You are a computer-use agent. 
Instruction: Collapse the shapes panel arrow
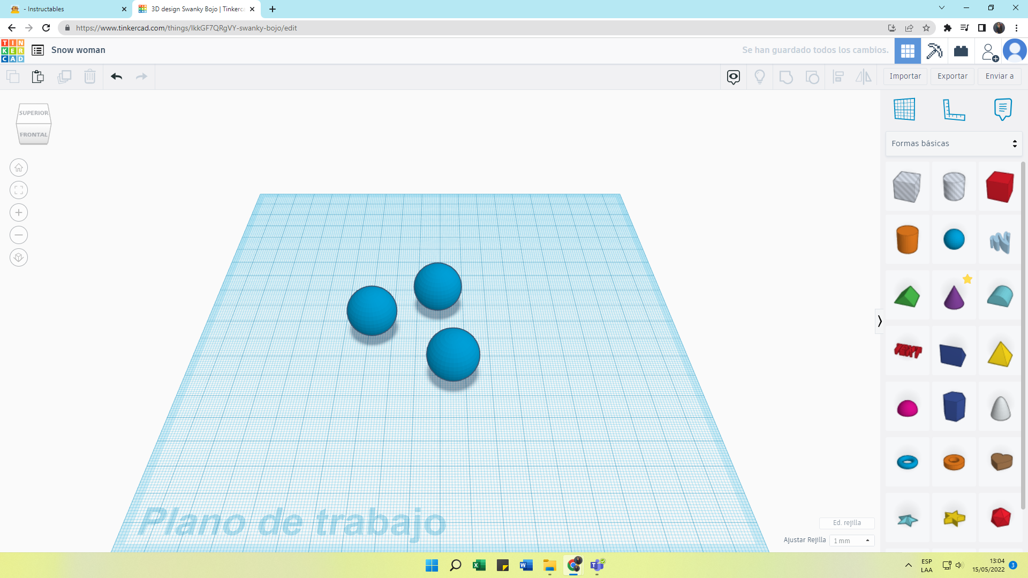click(879, 321)
